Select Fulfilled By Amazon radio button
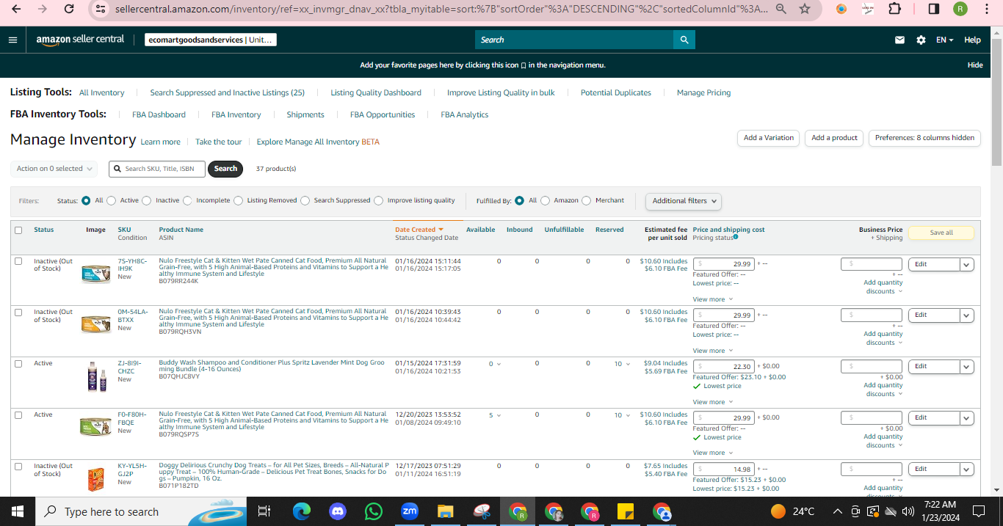The width and height of the screenshot is (1003, 526). tap(546, 200)
